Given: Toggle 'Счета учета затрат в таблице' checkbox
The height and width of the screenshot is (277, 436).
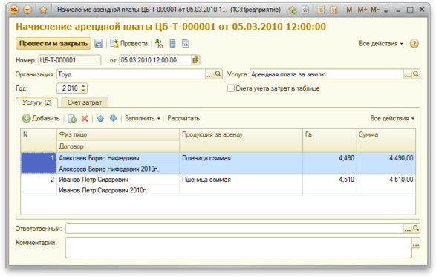Looking at the screenshot, I should [x=230, y=88].
